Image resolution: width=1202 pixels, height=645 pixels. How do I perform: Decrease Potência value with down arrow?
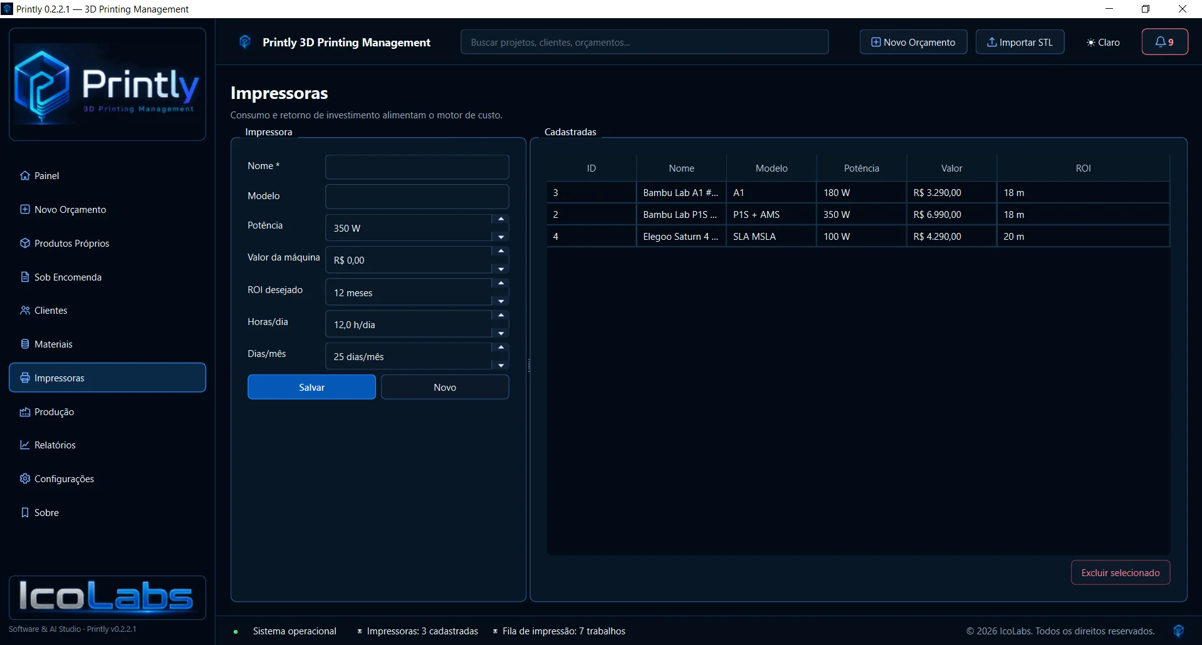coord(501,237)
